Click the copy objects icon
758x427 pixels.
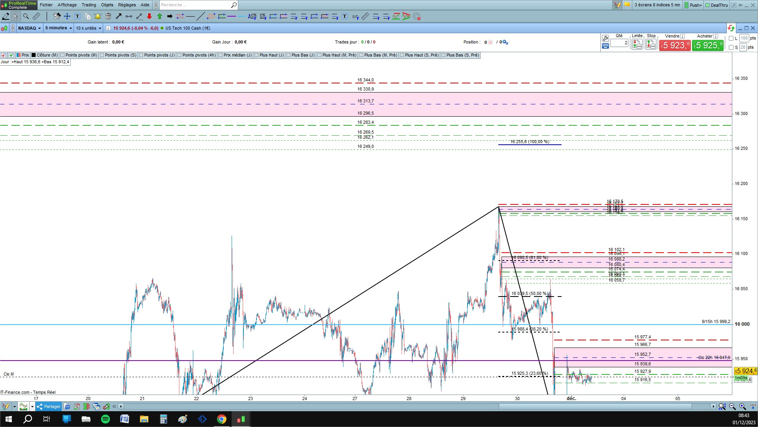88,16
